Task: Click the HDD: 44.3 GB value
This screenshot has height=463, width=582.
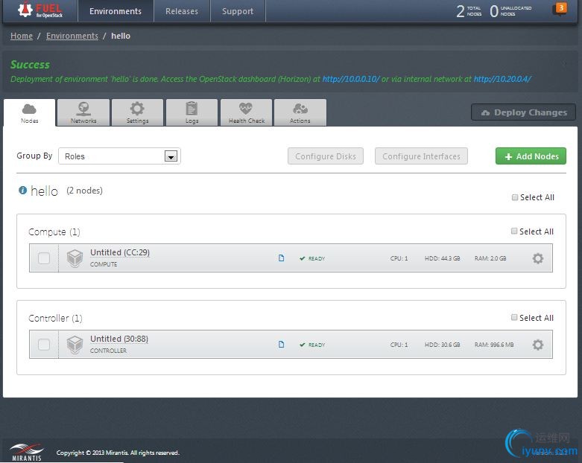Action: (443, 258)
